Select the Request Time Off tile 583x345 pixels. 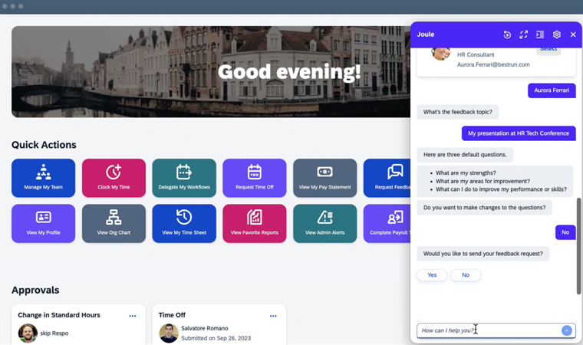254,178
